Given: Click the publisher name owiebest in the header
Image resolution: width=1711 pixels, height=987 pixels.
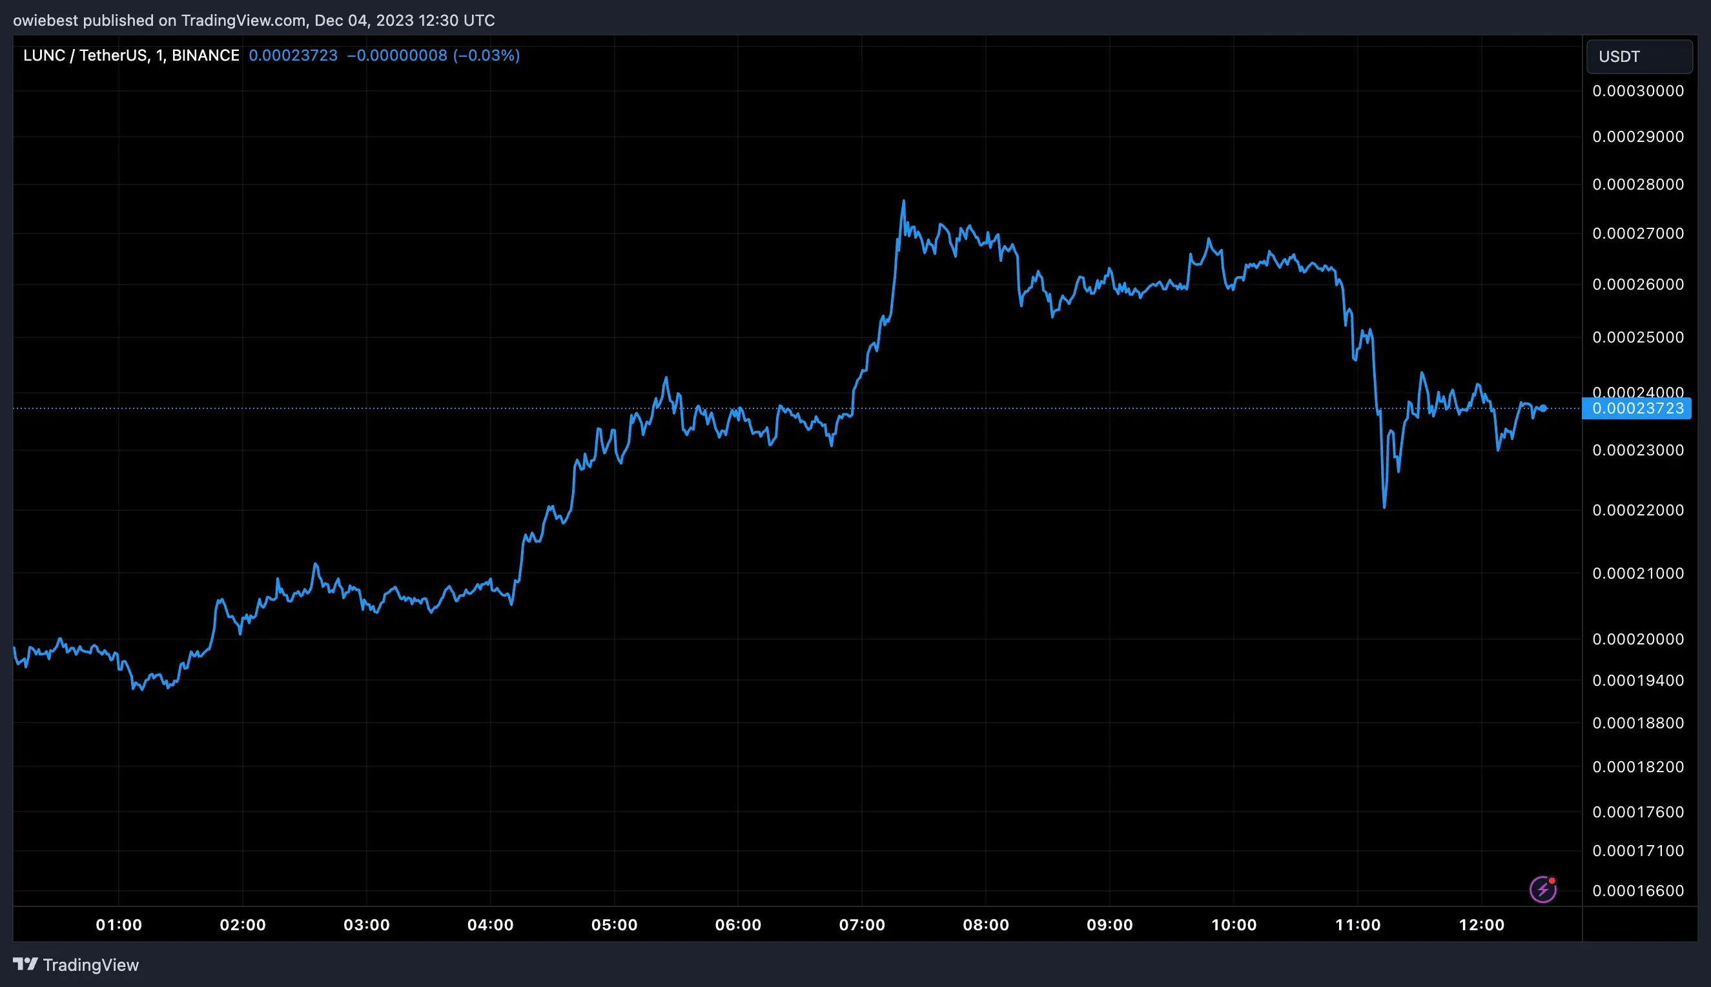Looking at the screenshot, I should point(44,21).
